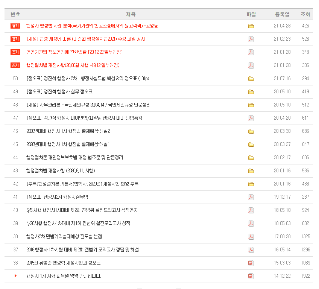Click 공지 badge of the 이준희 행정절차법2021 post

pos(15,39)
